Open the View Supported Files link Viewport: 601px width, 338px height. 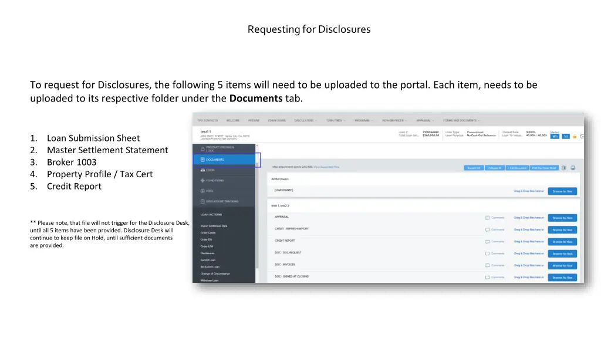point(327,167)
